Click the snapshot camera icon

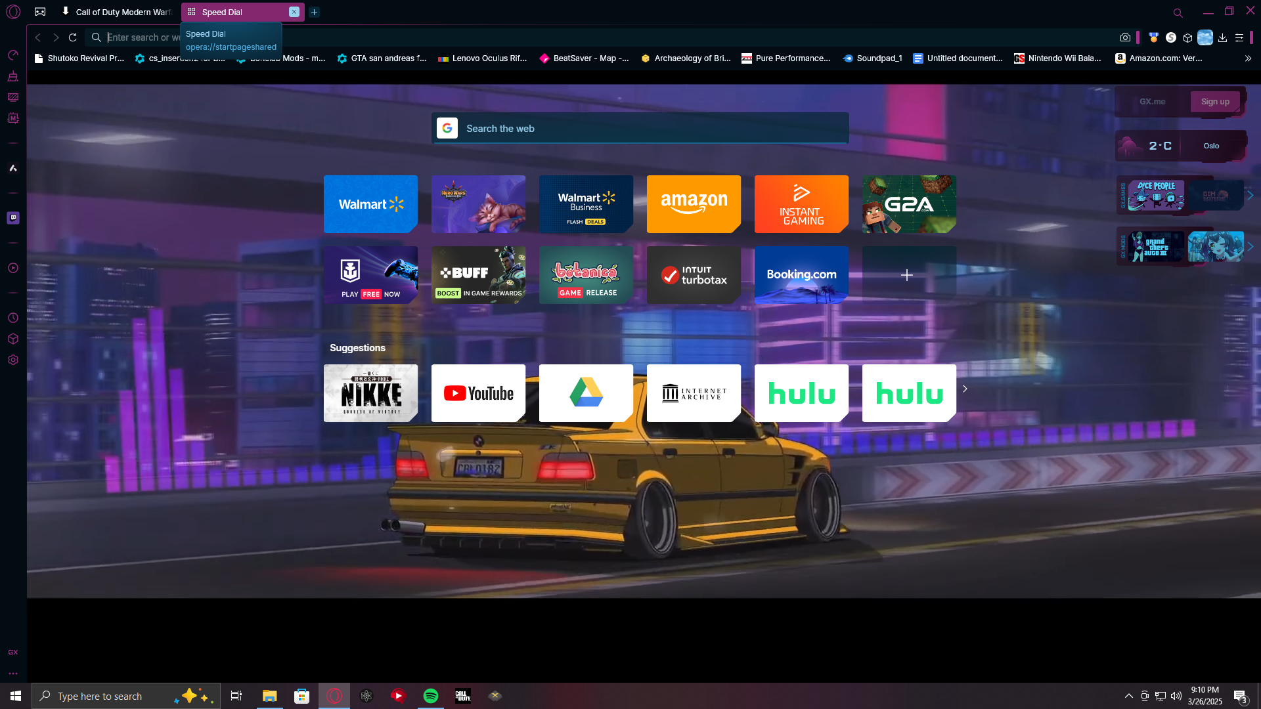pos(1125,38)
